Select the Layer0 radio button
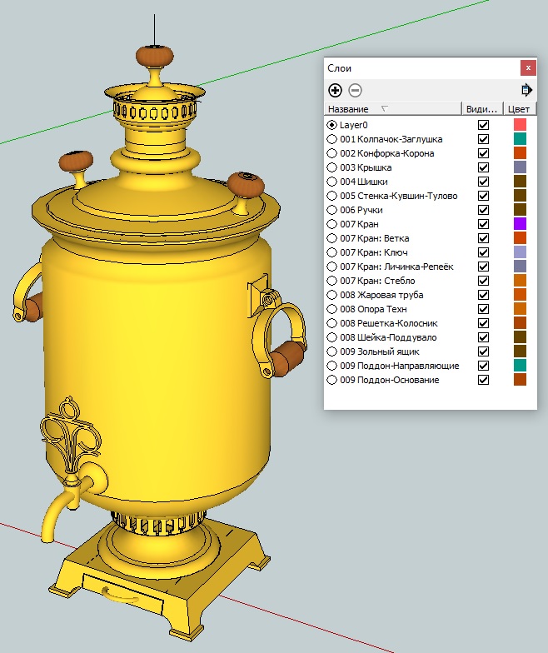Image resolution: width=548 pixels, height=653 pixels. (x=333, y=125)
